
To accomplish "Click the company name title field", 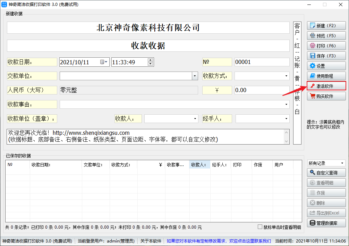I will point(148,28).
